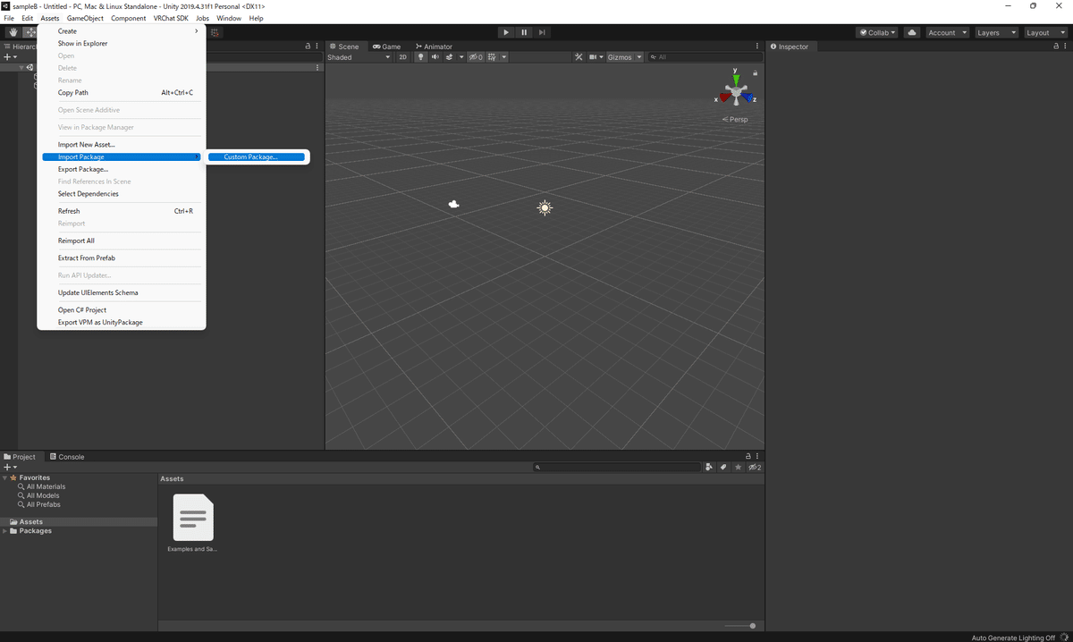Open Inspector panel options menu

point(1066,46)
